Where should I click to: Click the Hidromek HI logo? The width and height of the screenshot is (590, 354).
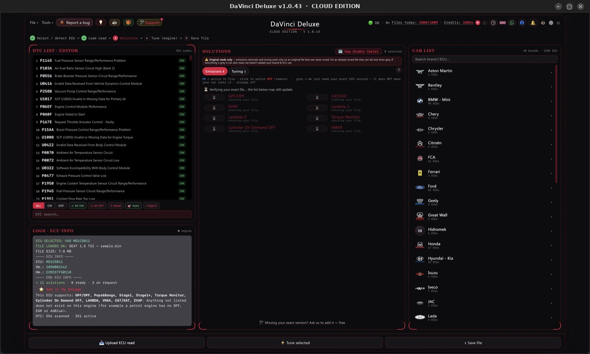[x=420, y=231]
